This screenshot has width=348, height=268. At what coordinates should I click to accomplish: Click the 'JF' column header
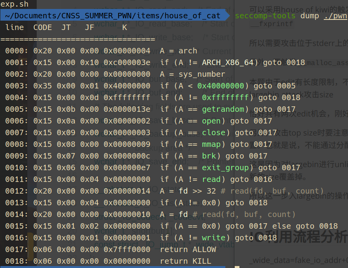[89, 27]
